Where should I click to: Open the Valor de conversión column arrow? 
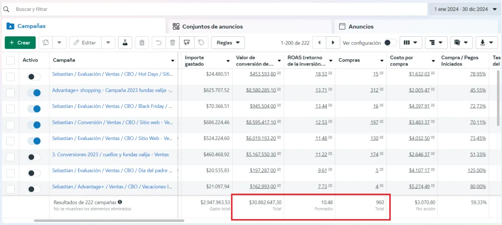pos(279,61)
